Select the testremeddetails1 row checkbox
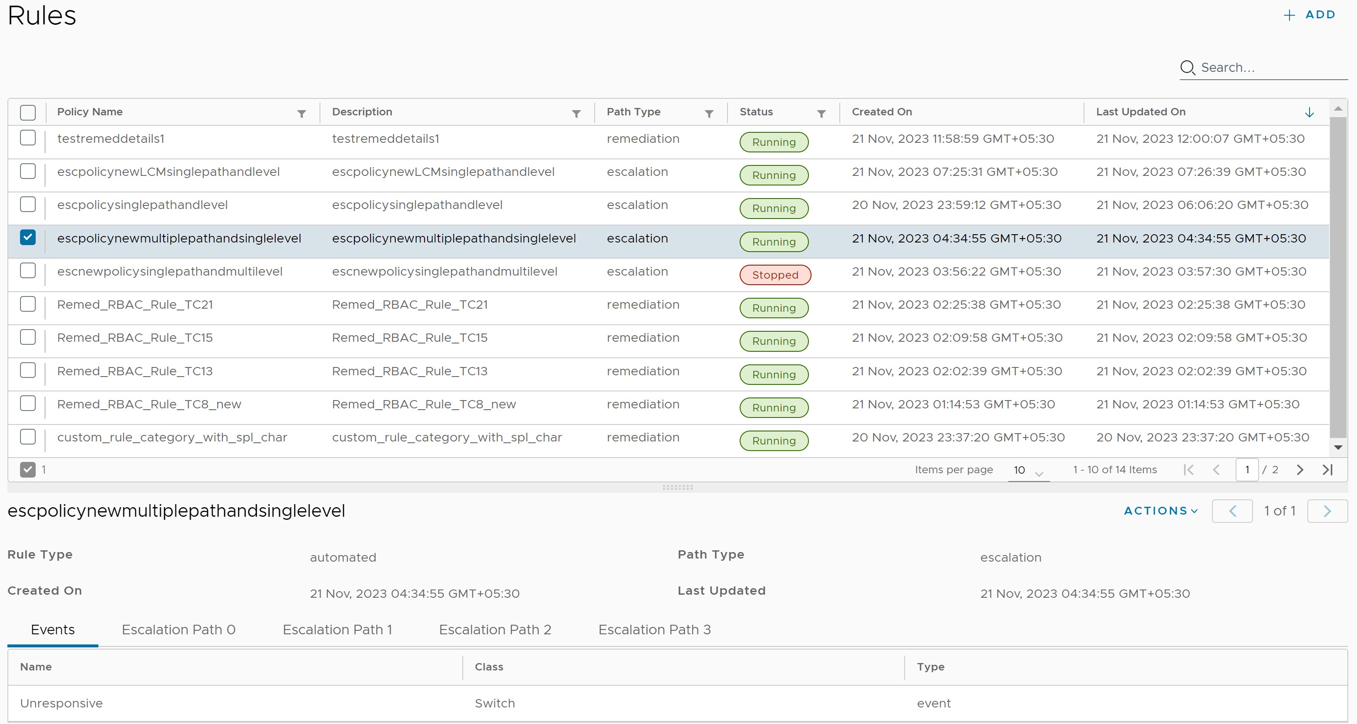 pyautogui.click(x=27, y=138)
